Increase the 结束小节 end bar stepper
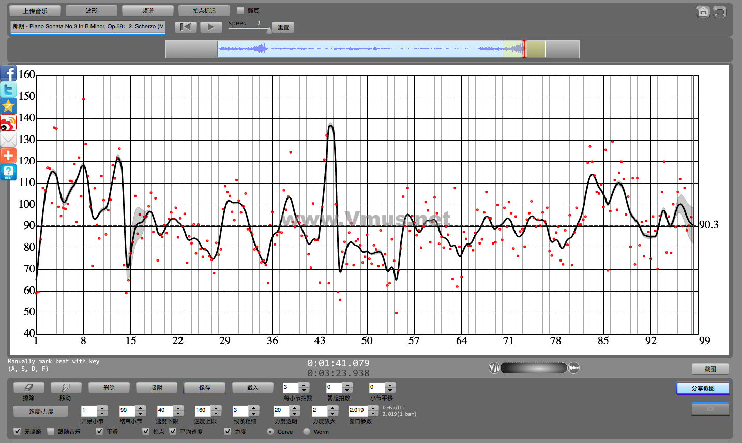 tap(141, 408)
